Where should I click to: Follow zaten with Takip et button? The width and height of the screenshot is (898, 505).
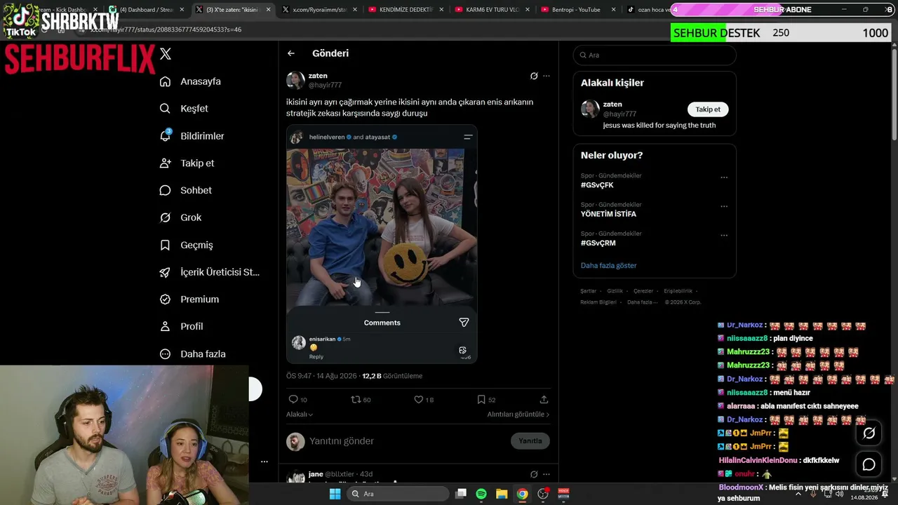[708, 109]
